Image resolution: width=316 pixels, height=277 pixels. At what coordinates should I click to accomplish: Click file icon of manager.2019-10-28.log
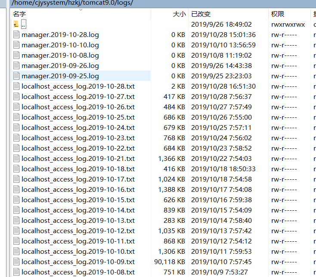(16, 35)
